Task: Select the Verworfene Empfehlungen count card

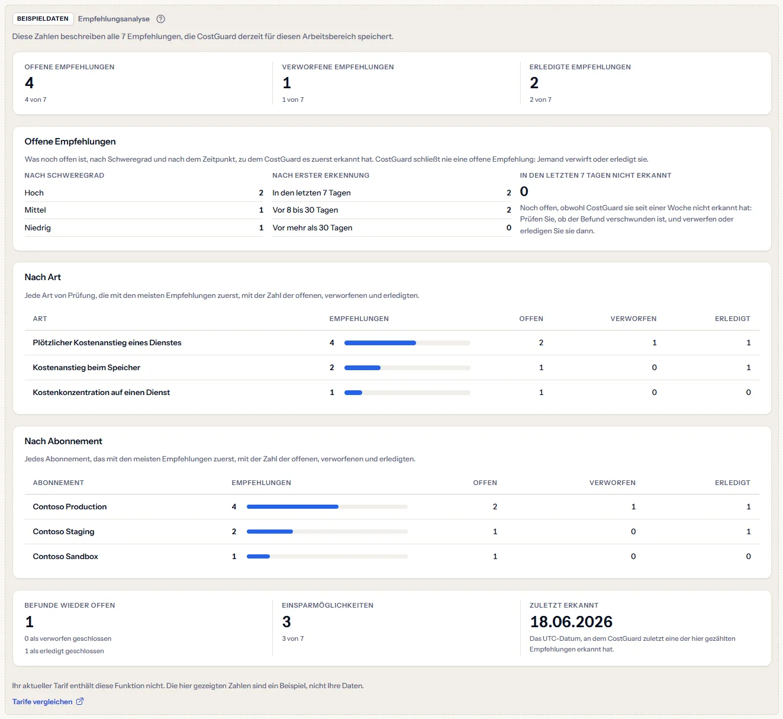Action: (397, 83)
